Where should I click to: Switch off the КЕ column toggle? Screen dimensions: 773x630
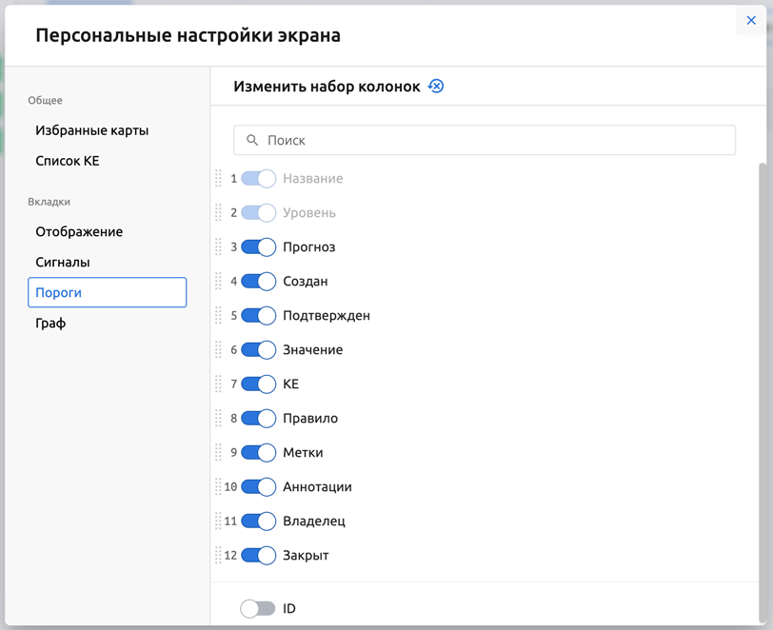click(x=258, y=384)
